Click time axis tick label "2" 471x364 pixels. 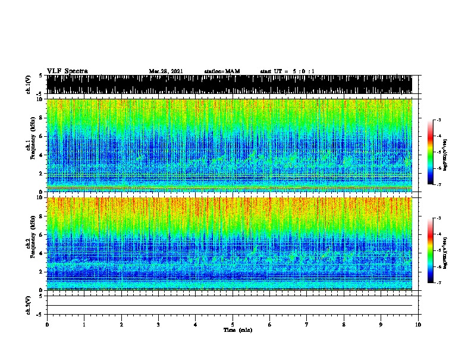pos(121,324)
